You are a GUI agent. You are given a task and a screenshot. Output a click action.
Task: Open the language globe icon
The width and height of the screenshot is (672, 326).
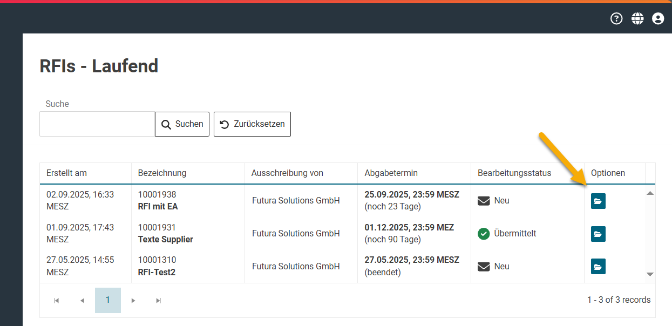click(637, 18)
